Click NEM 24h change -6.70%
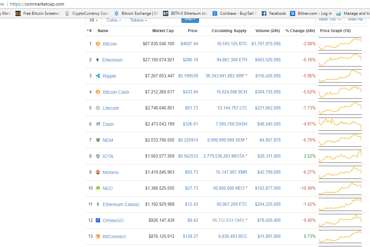Image resolution: width=370 pixels, height=247 pixels. 309,140
